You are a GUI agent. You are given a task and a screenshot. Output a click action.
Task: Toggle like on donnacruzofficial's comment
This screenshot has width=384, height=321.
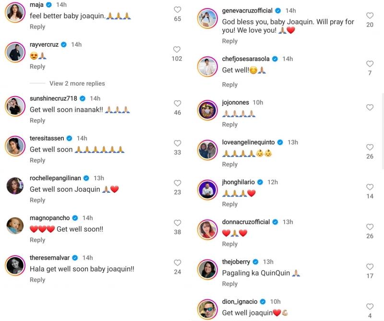click(370, 227)
